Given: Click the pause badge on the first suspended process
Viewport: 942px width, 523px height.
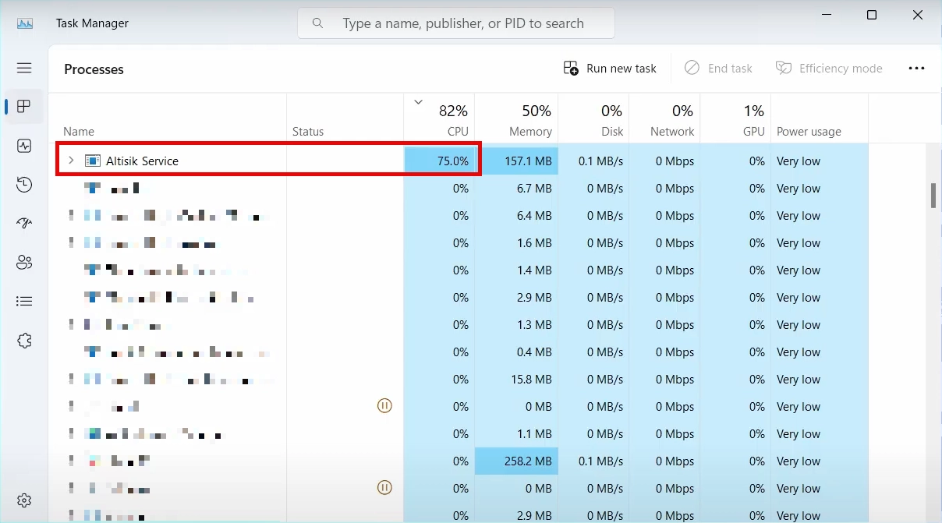Looking at the screenshot, I should 384,405.
